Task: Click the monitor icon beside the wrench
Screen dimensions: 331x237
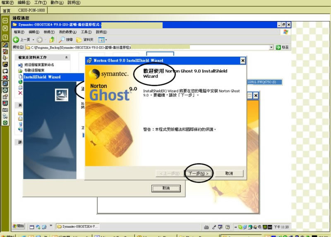Action: (x=220, y=227)
